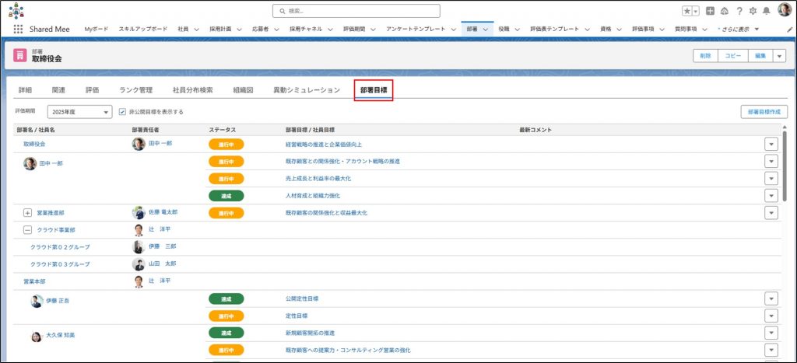
Task: Open more actions dropdown next to 編集
Action: coord(780,56)
